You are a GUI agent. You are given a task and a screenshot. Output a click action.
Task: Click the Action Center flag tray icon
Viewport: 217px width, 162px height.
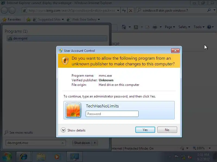tap(176, 157)
